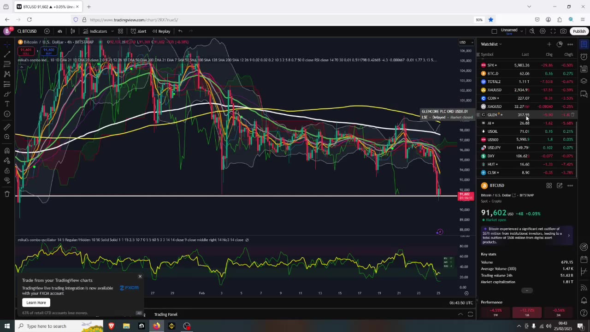Close the FXCM trading integration popup

tap(140, 277)
